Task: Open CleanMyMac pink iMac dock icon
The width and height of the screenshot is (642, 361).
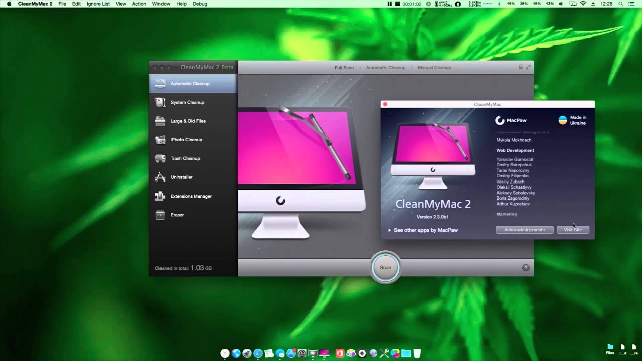Action: tap(324, 353)
